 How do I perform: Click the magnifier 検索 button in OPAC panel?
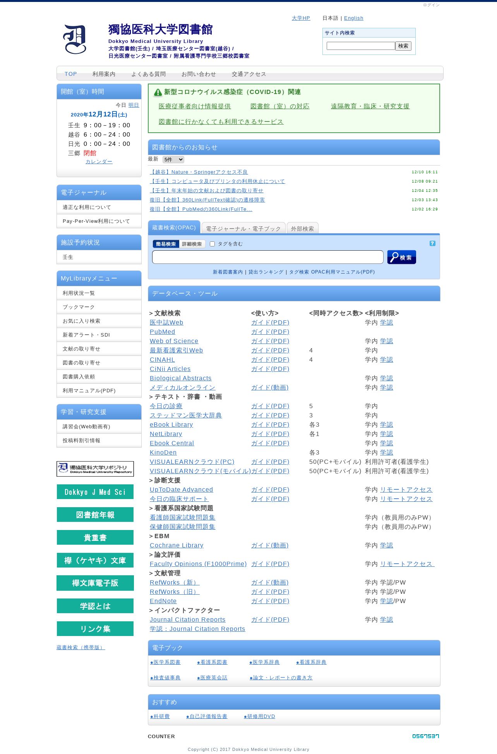[401, 257]
